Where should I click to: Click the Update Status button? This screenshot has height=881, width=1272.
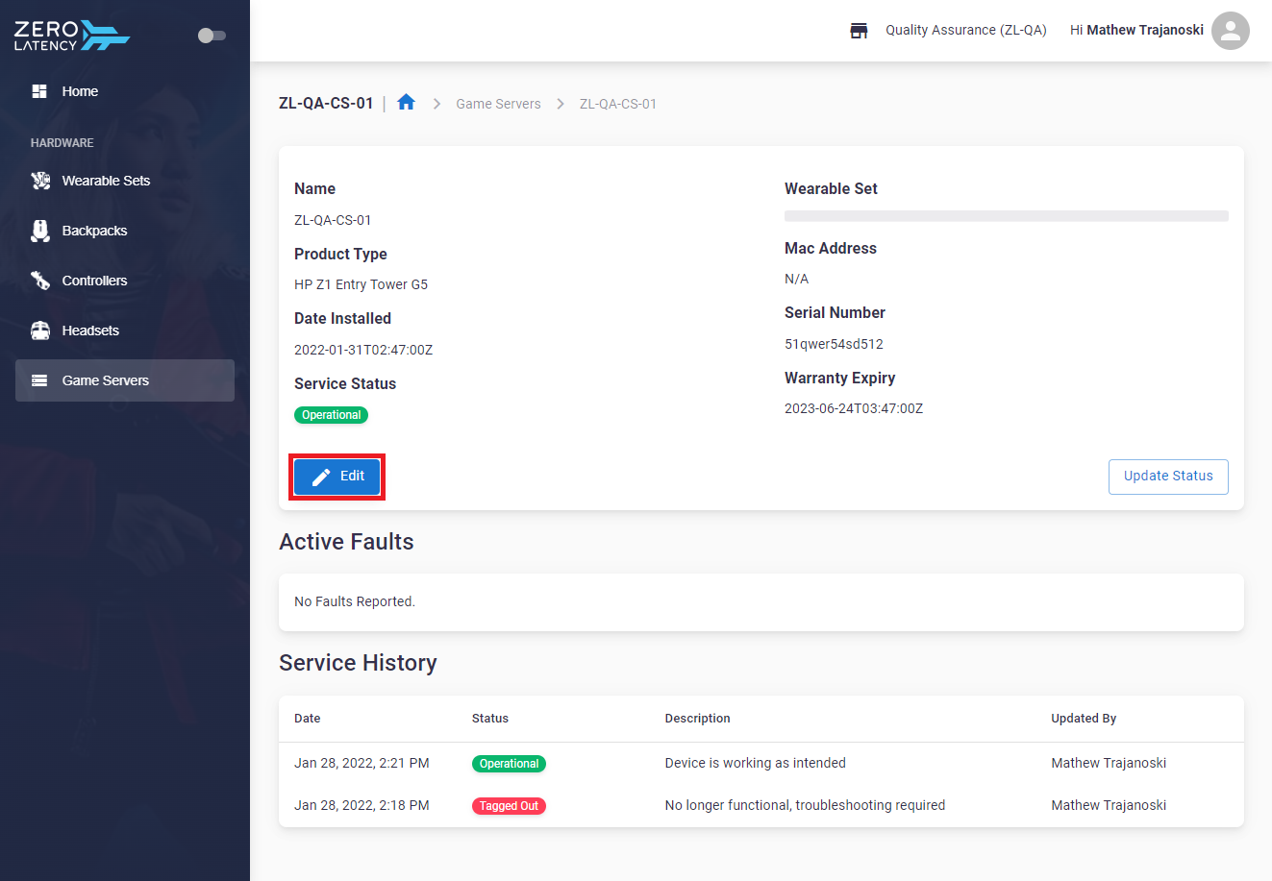pyautogui.click(x=1168, y=477)
